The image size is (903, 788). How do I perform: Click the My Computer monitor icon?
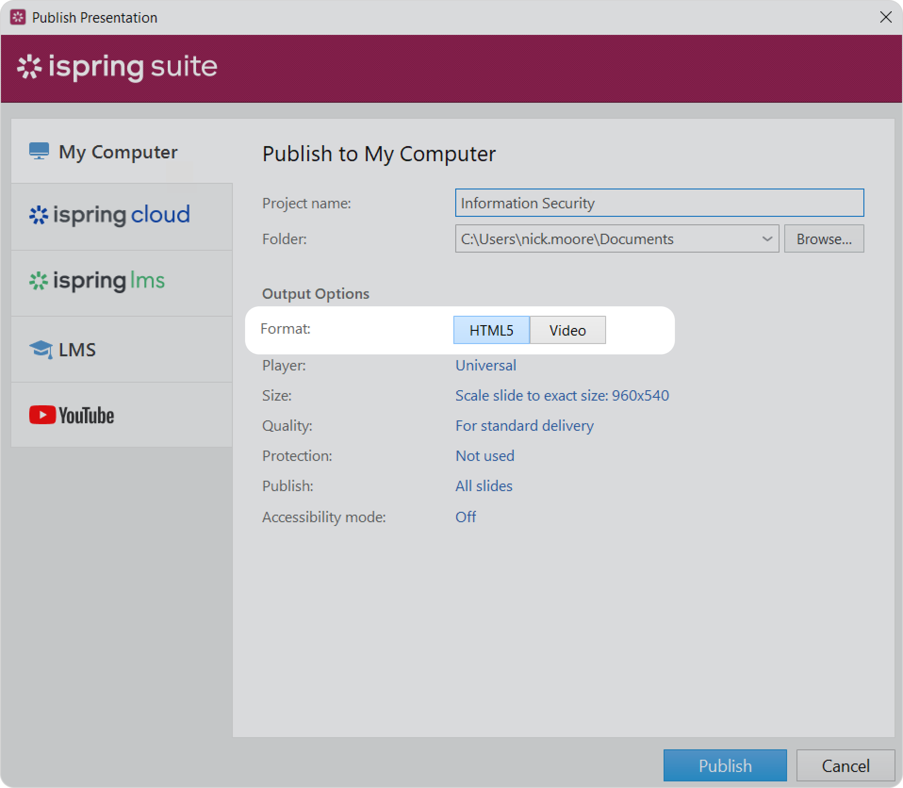tap(39, 151)
